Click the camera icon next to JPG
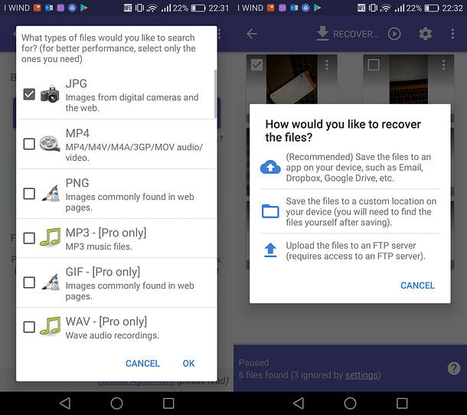Viewport: 467px width, 415px height. (50, 94)
